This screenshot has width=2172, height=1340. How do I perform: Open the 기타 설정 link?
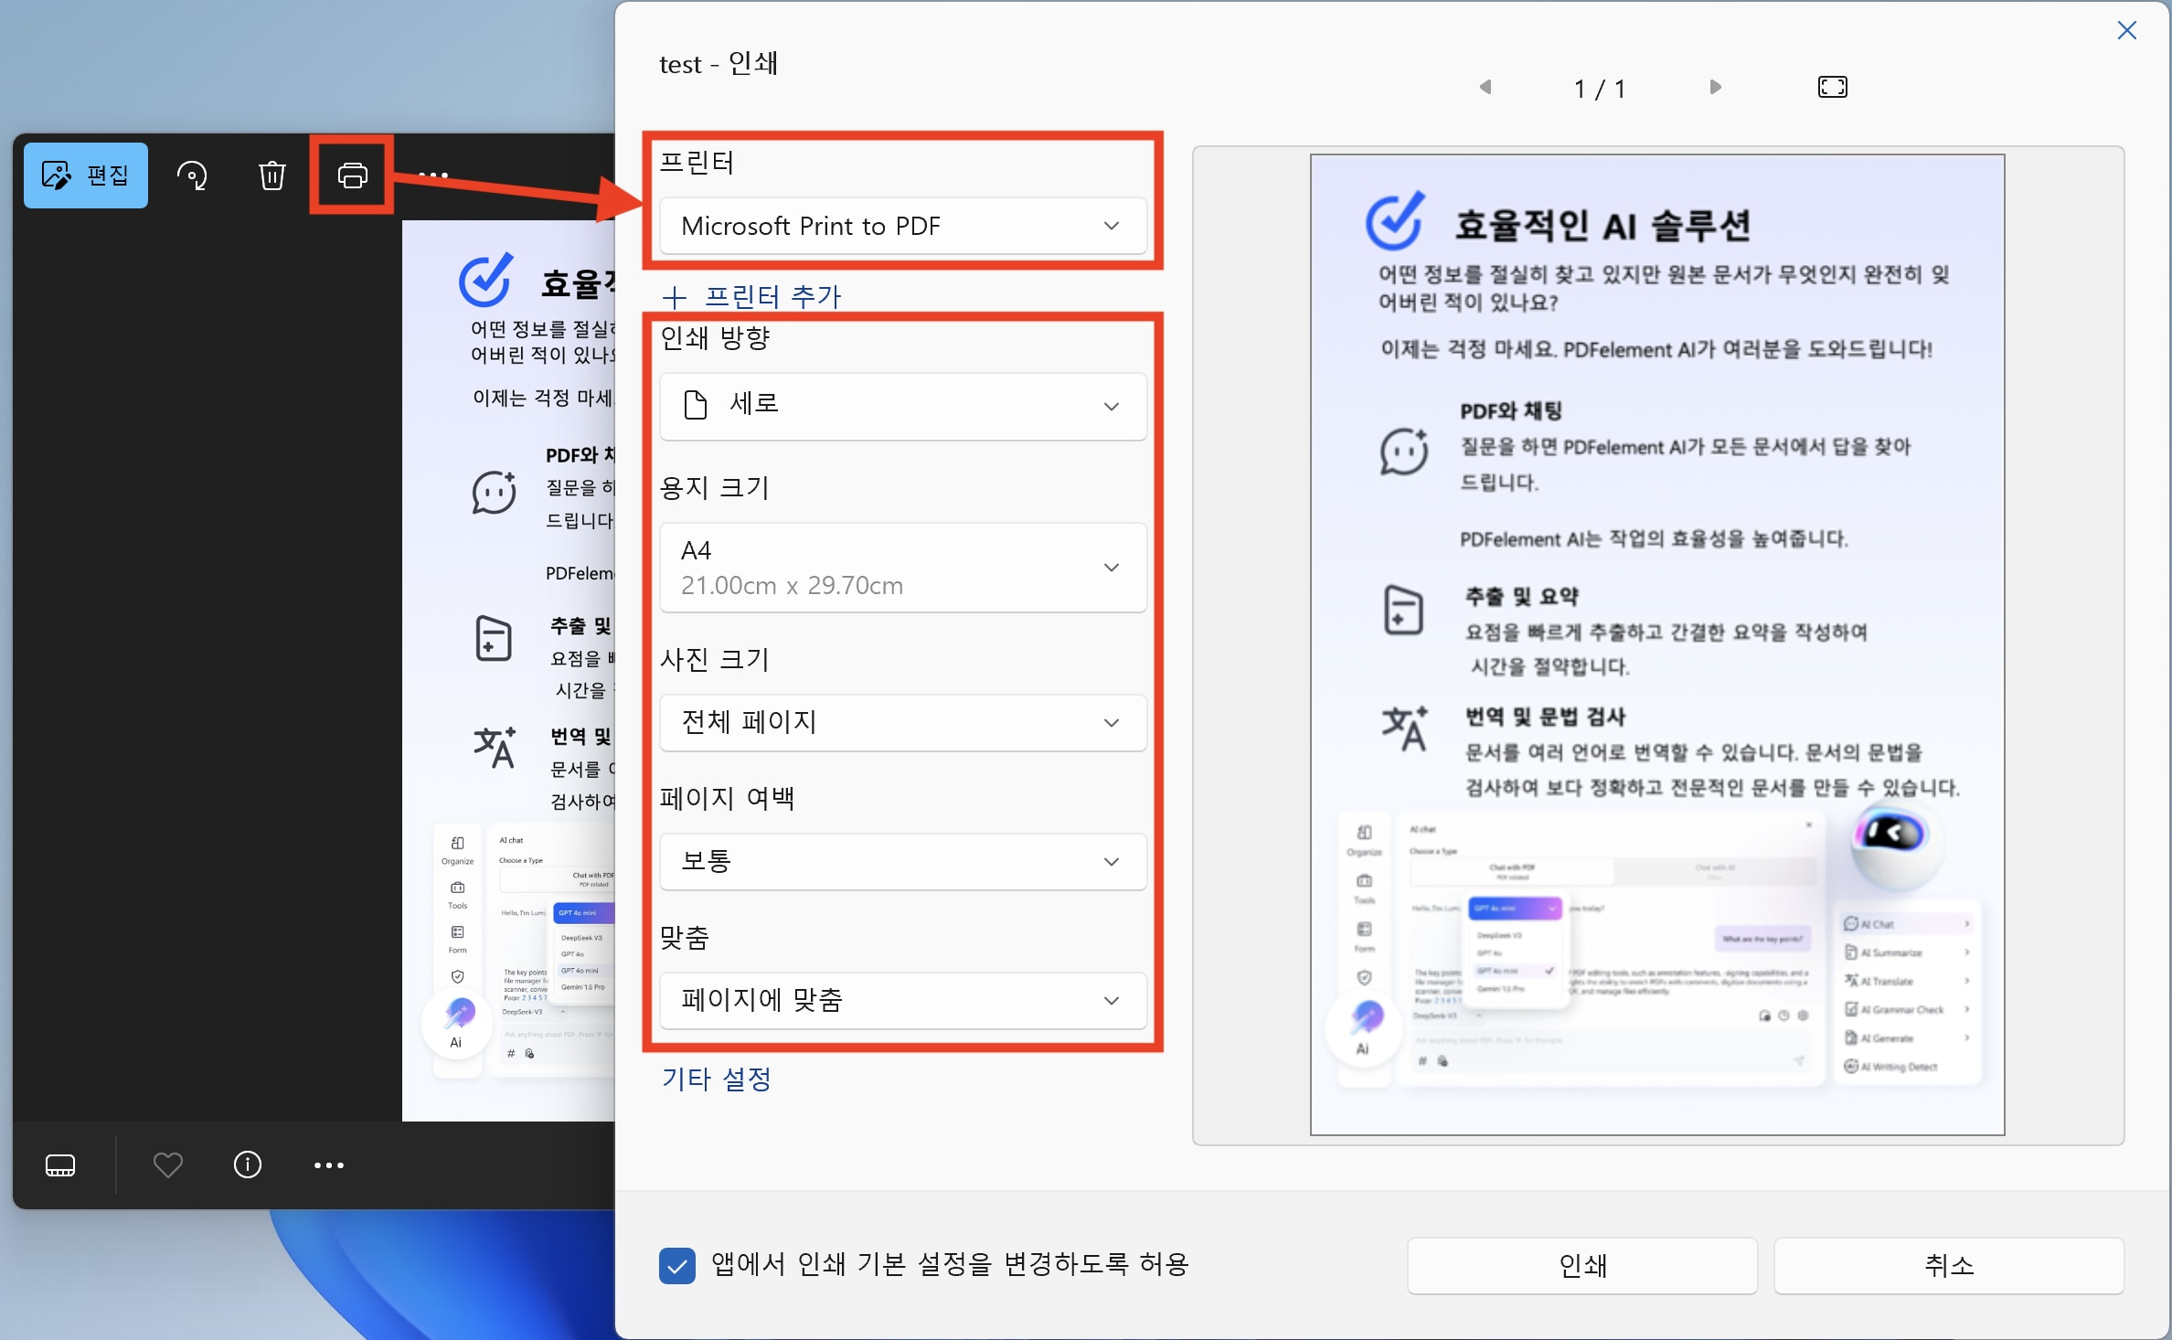(716, 1079)
